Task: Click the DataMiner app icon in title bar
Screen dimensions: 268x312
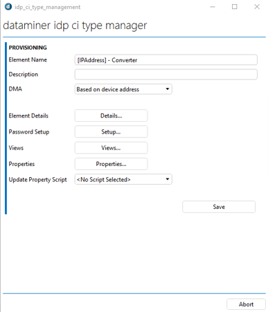Action: pos(8,7)
